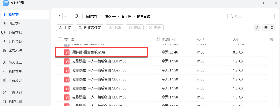Sort by 大小 column header
Viewport: 280px width, 106px height.
(236, 39)
